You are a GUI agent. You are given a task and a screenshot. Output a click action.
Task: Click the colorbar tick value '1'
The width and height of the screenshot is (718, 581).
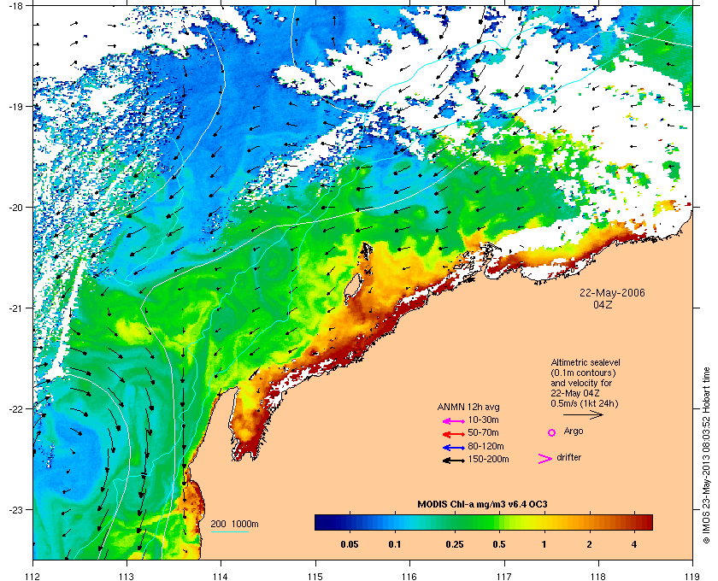click(x=544, y=545)
